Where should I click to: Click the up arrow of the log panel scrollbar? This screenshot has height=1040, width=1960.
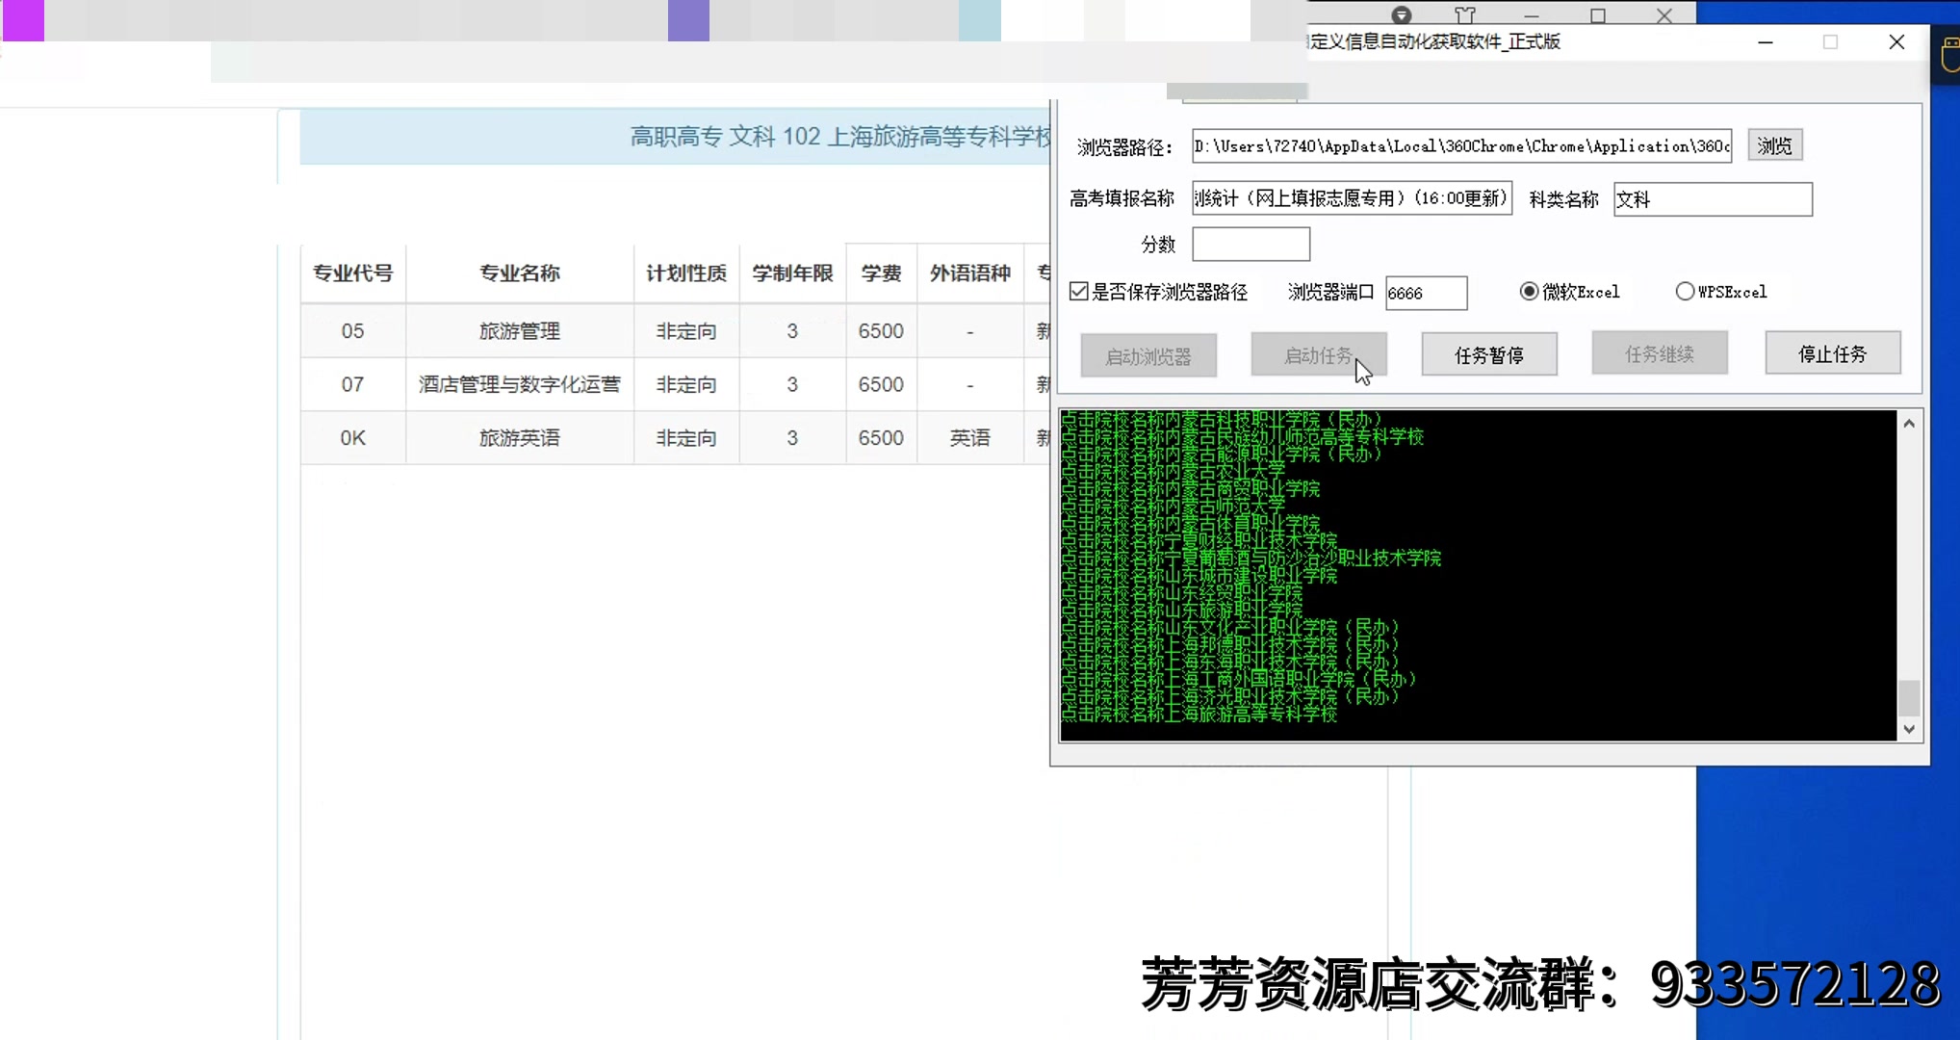pyautogui.click(x=1909, y=422)
